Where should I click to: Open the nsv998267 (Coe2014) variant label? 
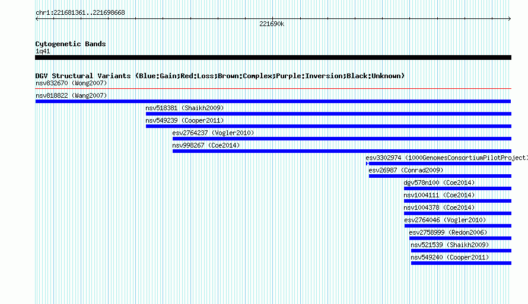(206, 145)
